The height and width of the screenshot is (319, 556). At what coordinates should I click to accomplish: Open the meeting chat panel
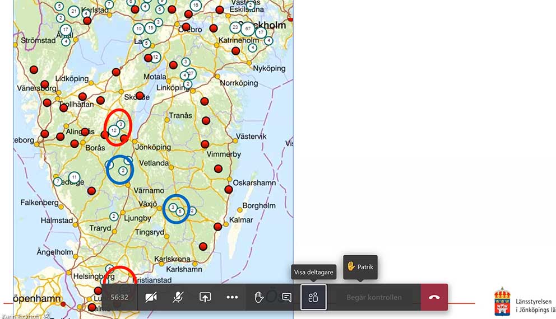pyautogui.click(x=286, y=297)
